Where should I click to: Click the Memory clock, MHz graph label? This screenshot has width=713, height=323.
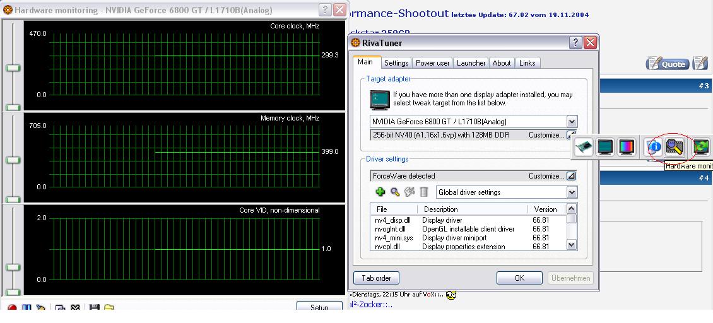click(x=290, y=118)
